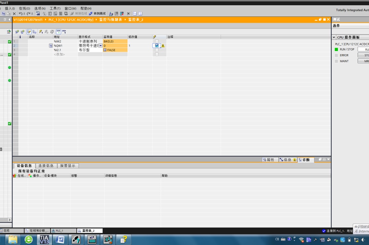
Task: Switch to the 连接信息 tab
Action: (x=46, y=166)
